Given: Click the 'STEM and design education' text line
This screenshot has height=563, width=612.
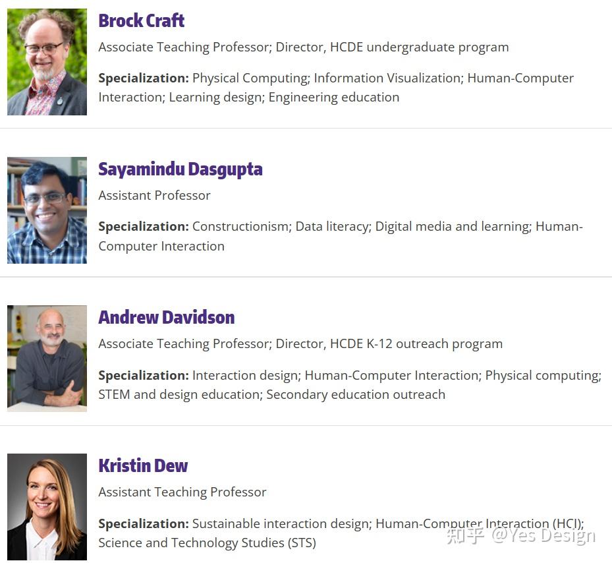Looking at the screenshot, I should (179, 395).
